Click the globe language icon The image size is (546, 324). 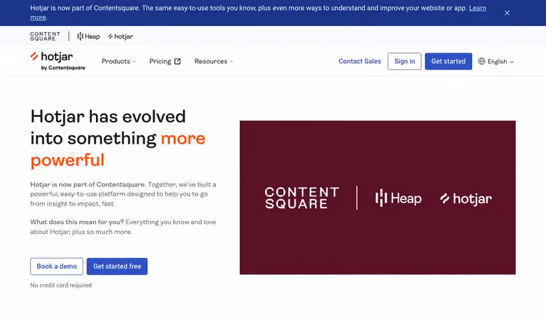481,61
